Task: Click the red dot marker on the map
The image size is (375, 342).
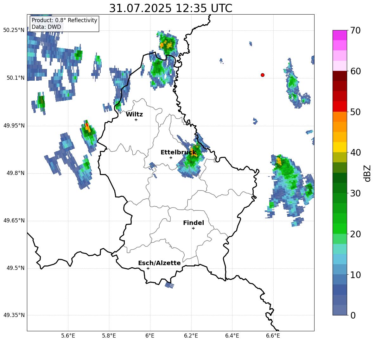Action: [262, 75]
